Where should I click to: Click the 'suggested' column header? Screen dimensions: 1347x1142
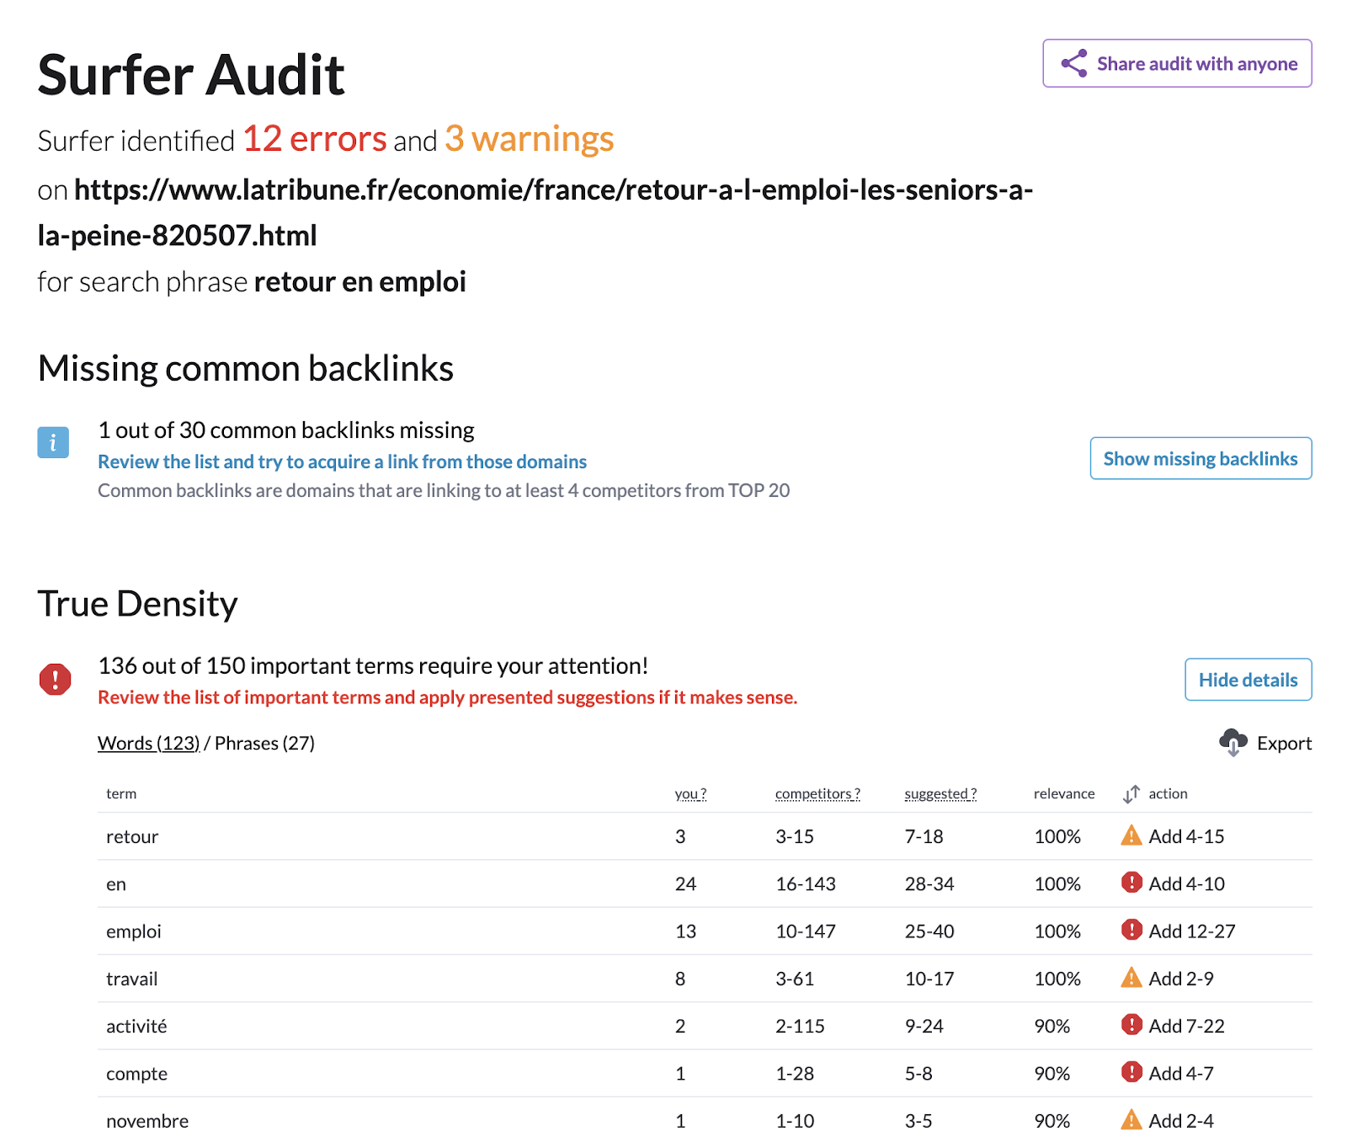pyautogui.click(x=940, y=793)
